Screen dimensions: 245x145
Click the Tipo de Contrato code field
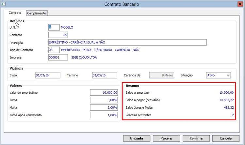tap(54, 50)
